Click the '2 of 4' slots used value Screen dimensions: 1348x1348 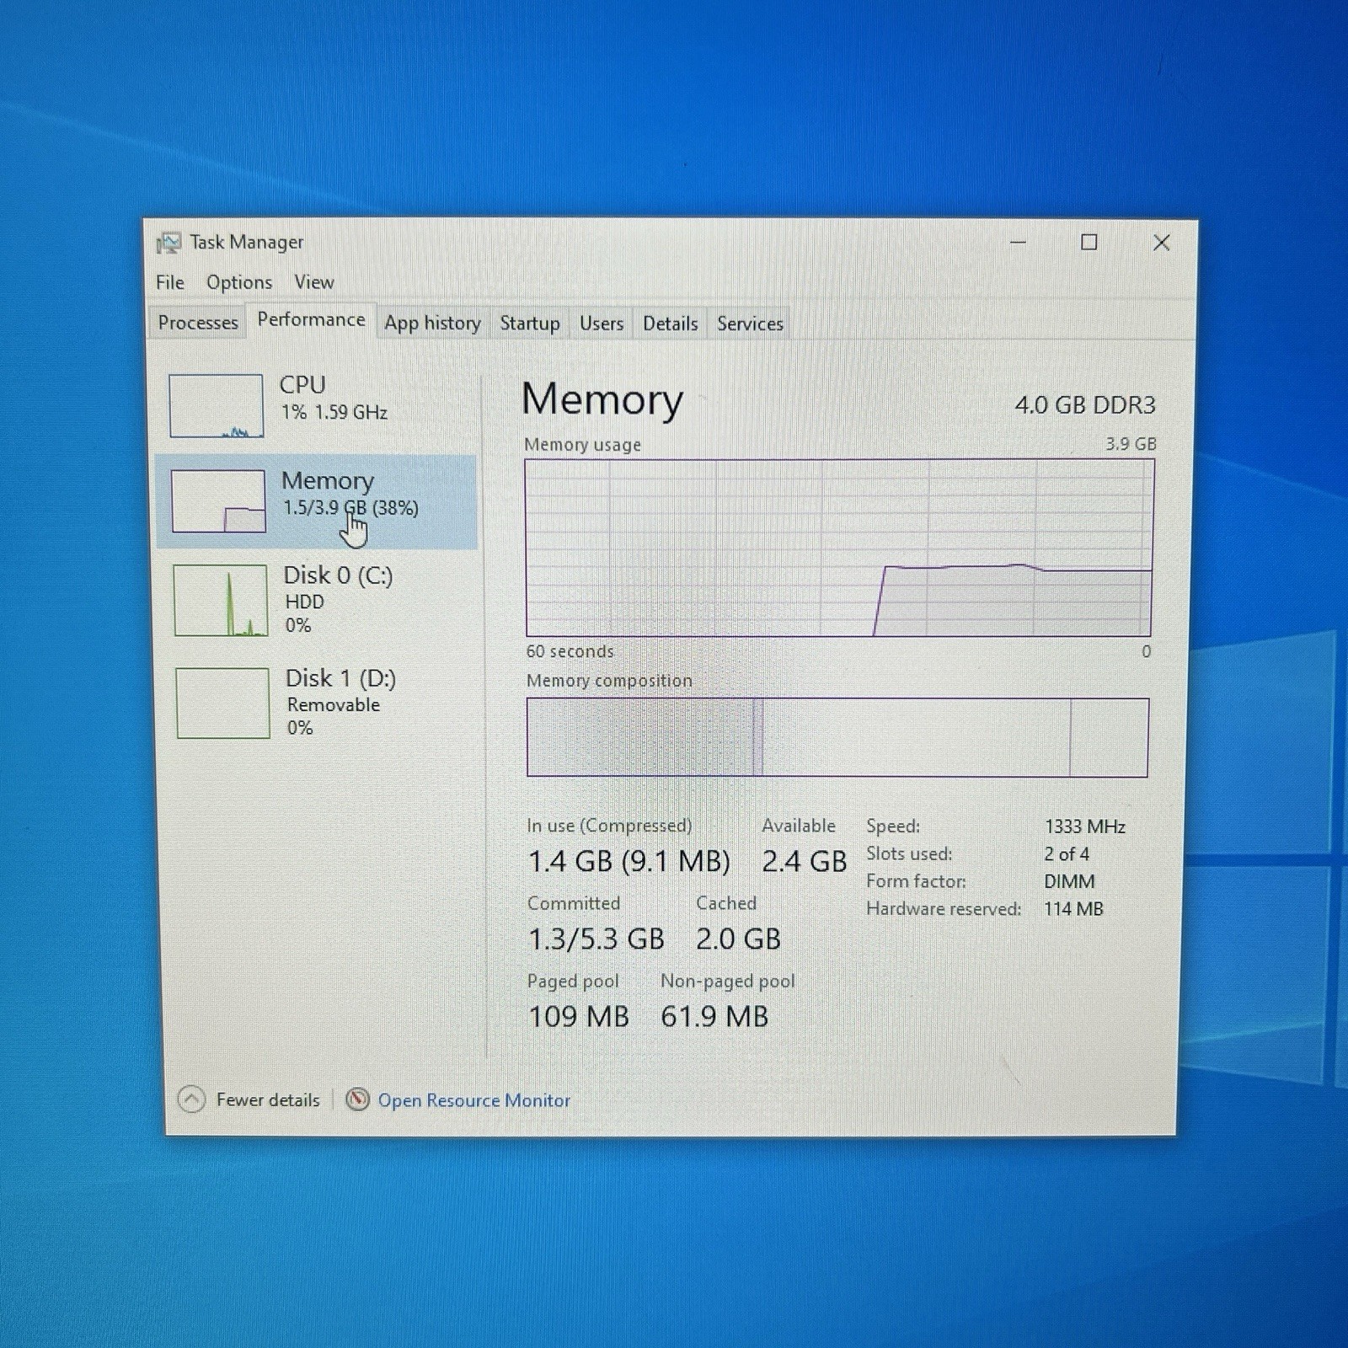coord(1067,854)
